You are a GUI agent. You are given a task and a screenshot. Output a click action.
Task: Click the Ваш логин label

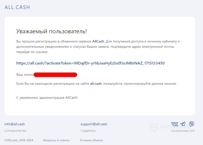(25, 75)
